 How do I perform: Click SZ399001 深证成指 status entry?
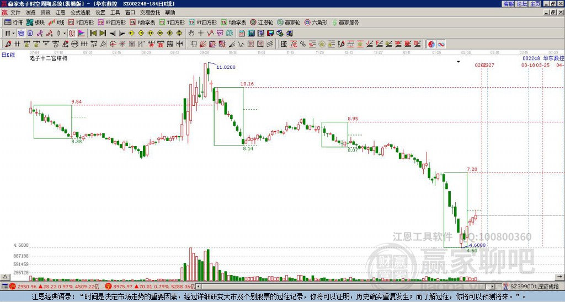click(532, 287)
